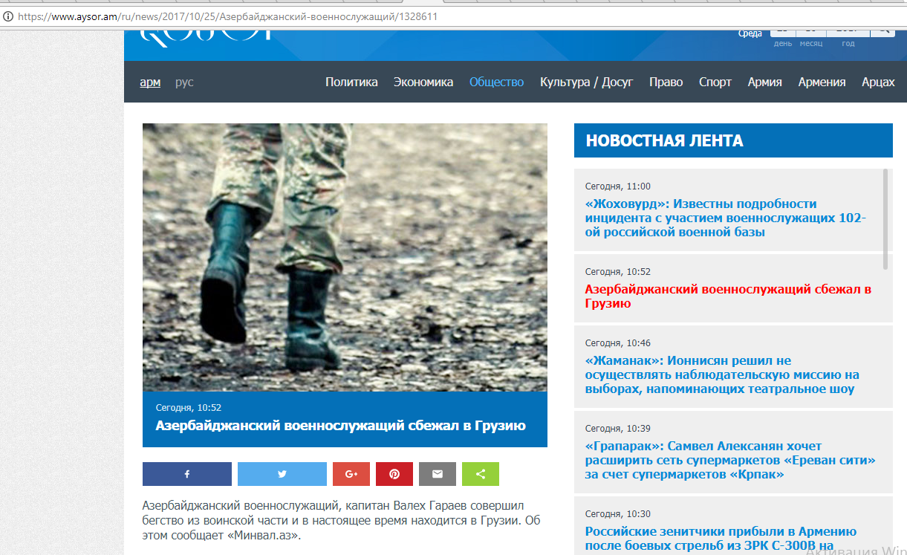Pin article on Pinterest
The width and height of the screenshot is (907, 555).
tap(394, 474)
